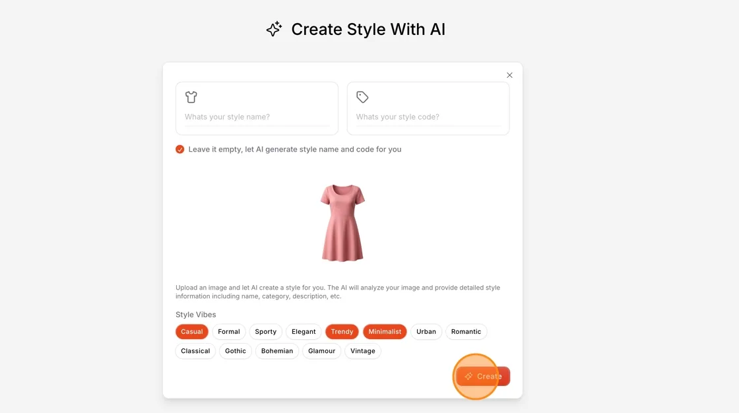Viewport: 739px width, 413px height.
Task: Click the "Leave it empty" label text
Action: (295, 150)
